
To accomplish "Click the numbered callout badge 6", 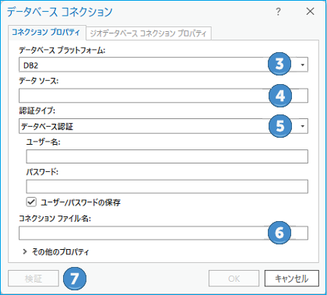I will point(280,233).
